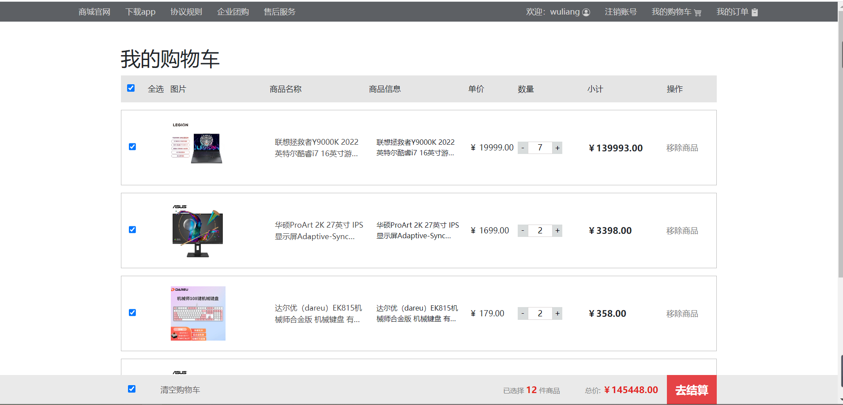Open the Dareu keyboard product thumbnail

pos(198,313)
